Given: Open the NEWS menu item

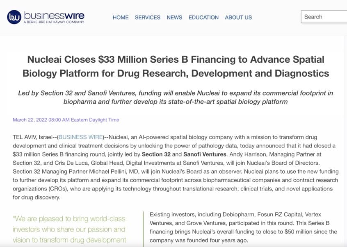Looking at the screenshot, I should tap(174, 18).
